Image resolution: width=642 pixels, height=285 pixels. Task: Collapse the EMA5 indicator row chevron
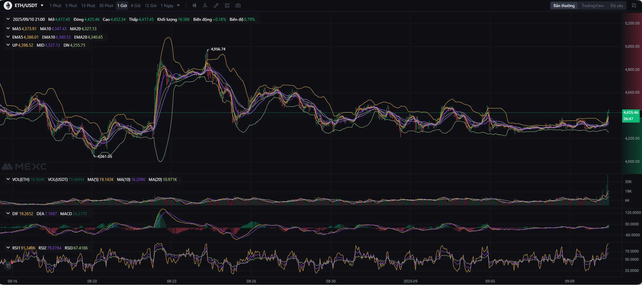(x=8, y=37)
